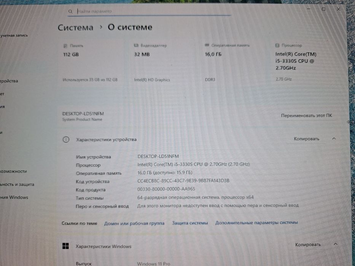Open Дополнительные параметры системы link

click(256, 223)
